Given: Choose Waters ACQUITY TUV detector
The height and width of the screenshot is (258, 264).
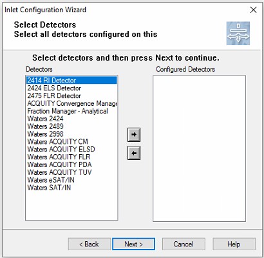Looking at the screenshot, I should pos(71,172).
